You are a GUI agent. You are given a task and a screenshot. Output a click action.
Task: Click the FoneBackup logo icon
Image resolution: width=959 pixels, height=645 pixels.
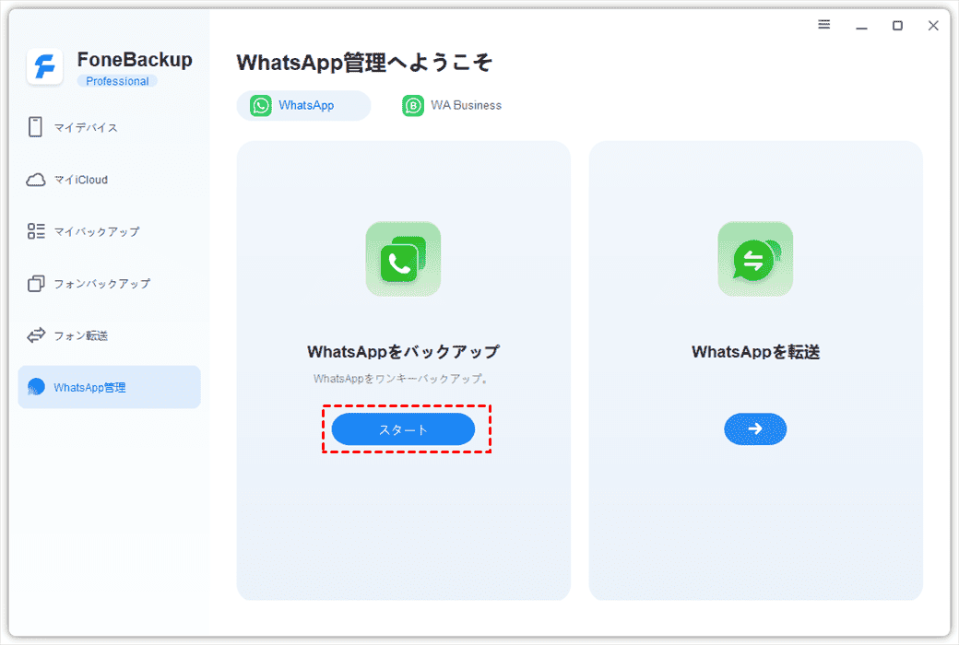tap(44, 66)
